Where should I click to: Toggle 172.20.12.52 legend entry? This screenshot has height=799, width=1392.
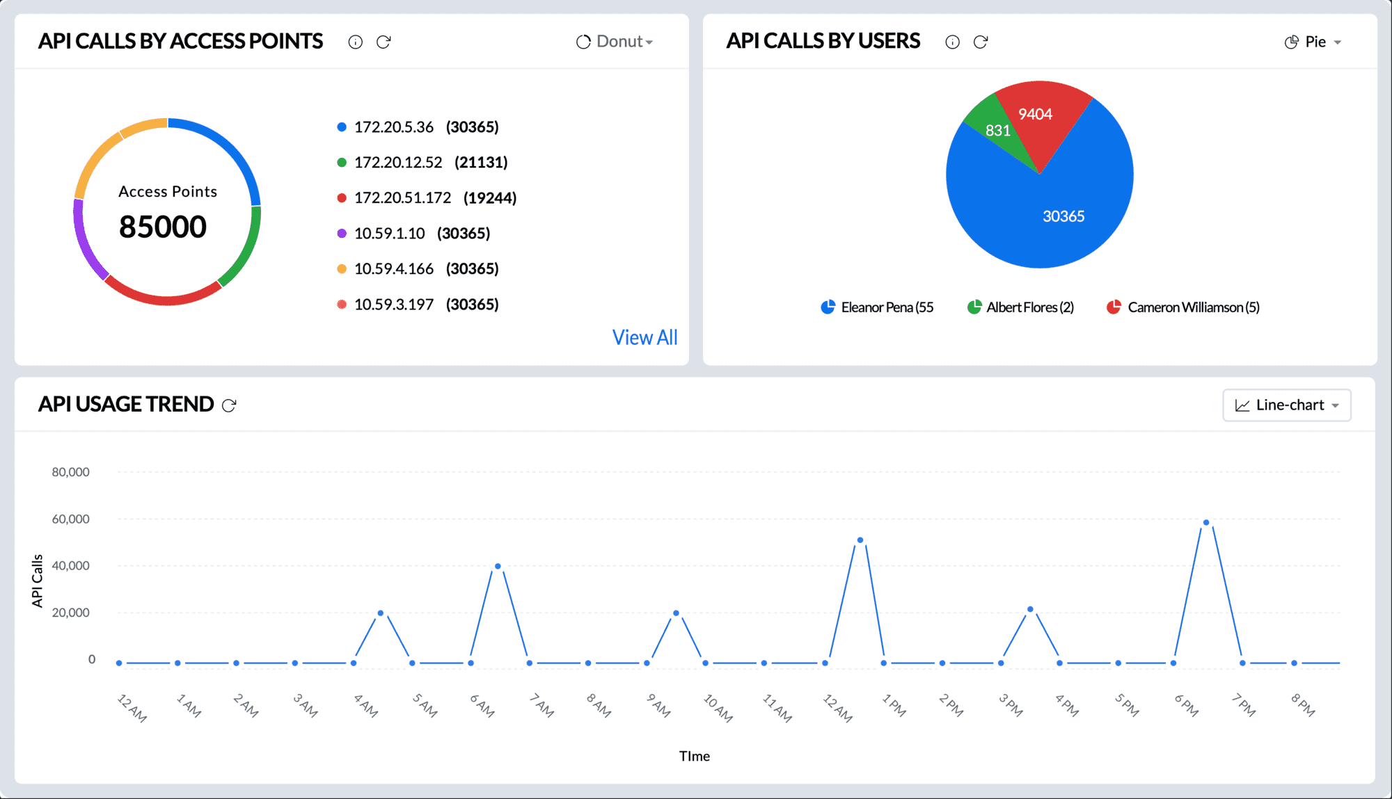(x=398, y=163)
